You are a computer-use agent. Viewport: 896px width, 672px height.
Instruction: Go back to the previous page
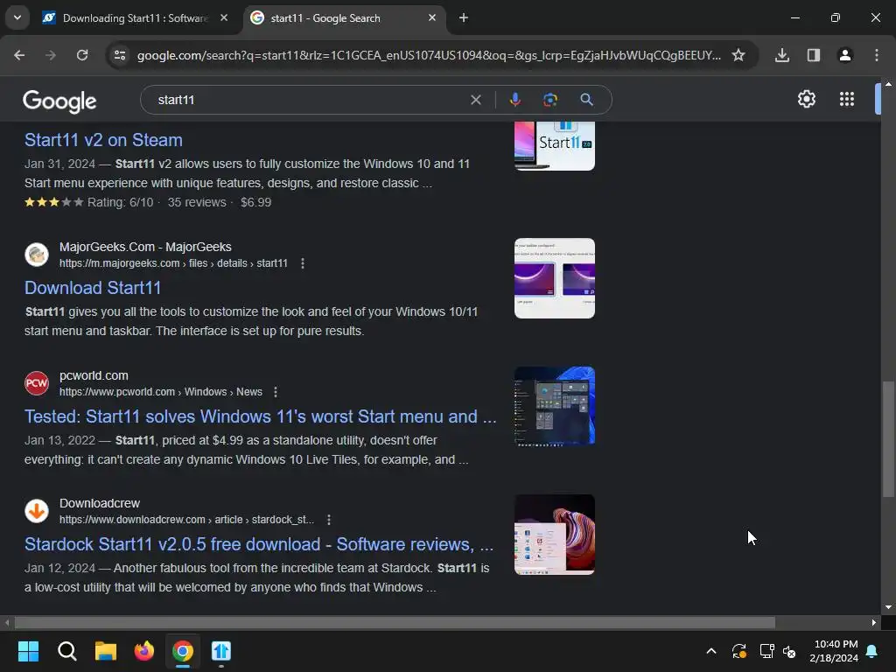(x=19, y=55)
